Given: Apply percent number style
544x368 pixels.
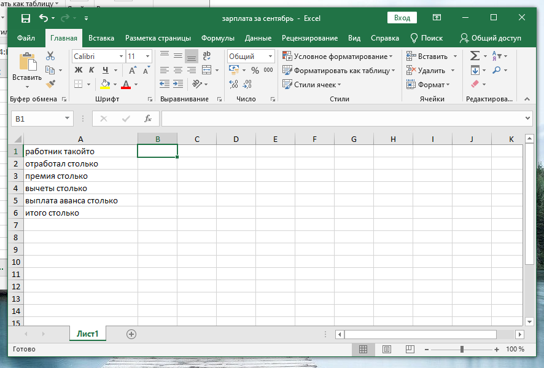Looking at the screenshot, I should [x=255, y=70].
